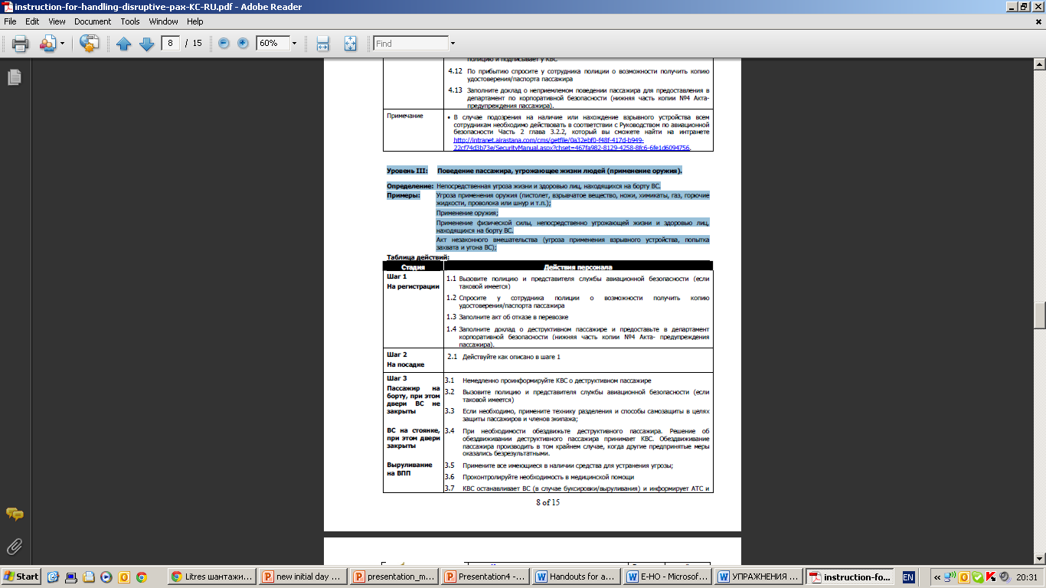Expand hidden tray icons chevron

pyautogui.click(x=937, y=577)
